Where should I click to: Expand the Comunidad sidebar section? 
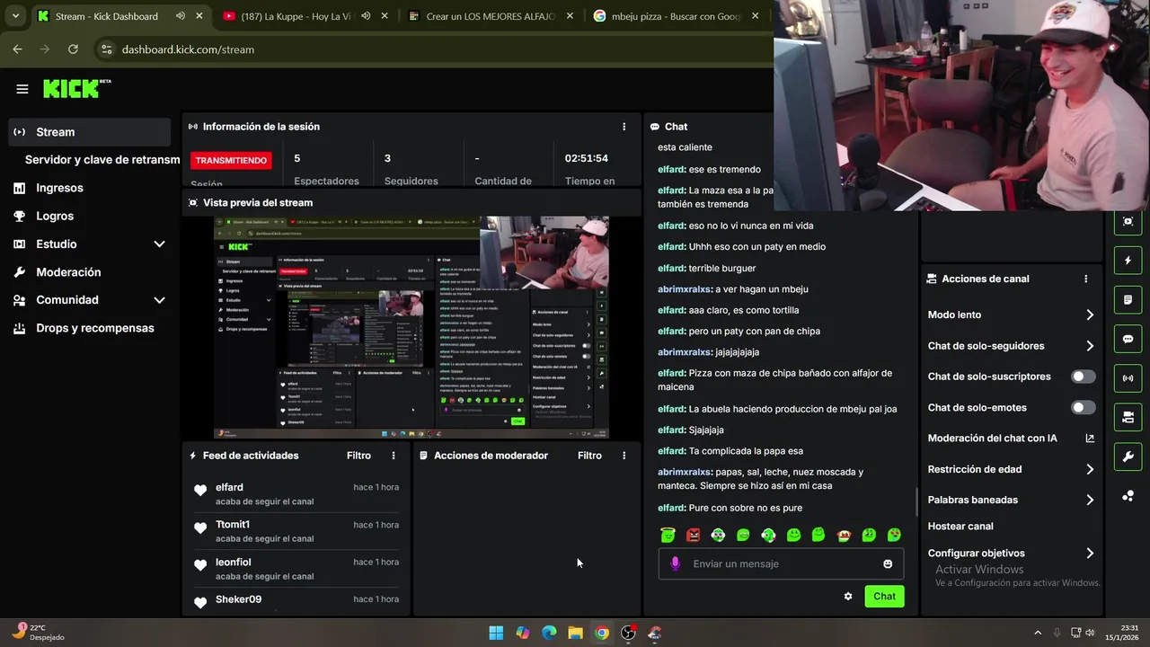coord(159,300)
